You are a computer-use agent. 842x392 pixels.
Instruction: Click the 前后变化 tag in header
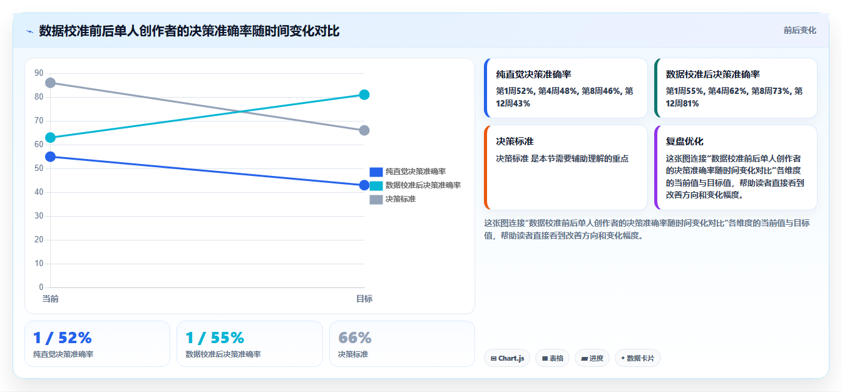(x=799, y=30)
